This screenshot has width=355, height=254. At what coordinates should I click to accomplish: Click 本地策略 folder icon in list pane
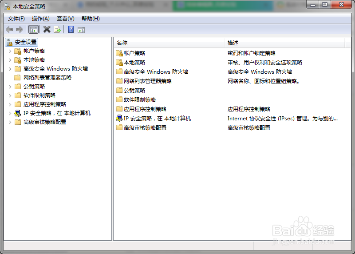point(119,63)
